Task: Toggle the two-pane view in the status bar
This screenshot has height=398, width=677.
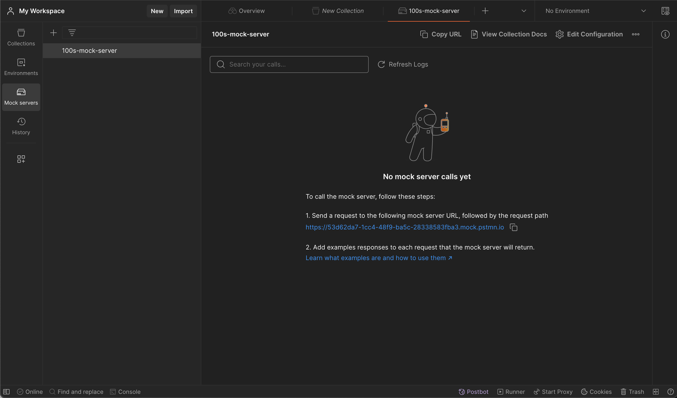Action: 656,392
